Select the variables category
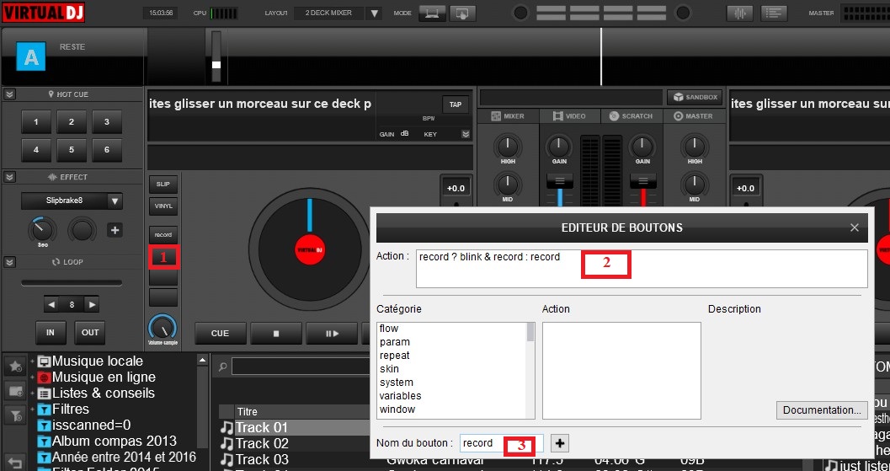Screen dimensions: 890x471 point(400,395)
